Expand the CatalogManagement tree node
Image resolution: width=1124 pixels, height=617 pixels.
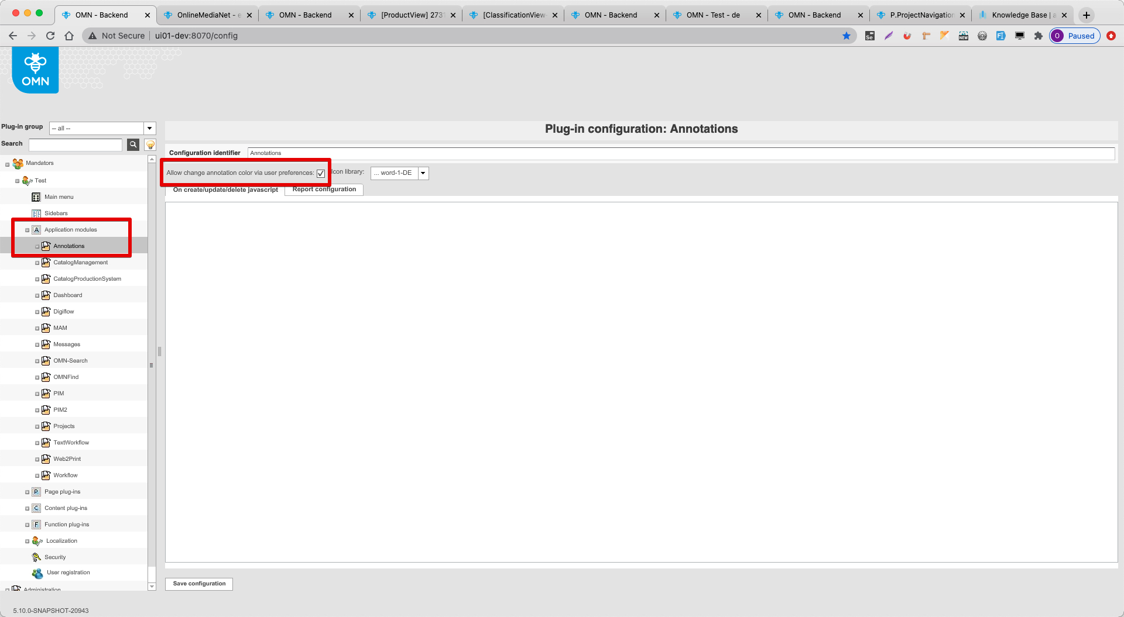tap(36, 263)
